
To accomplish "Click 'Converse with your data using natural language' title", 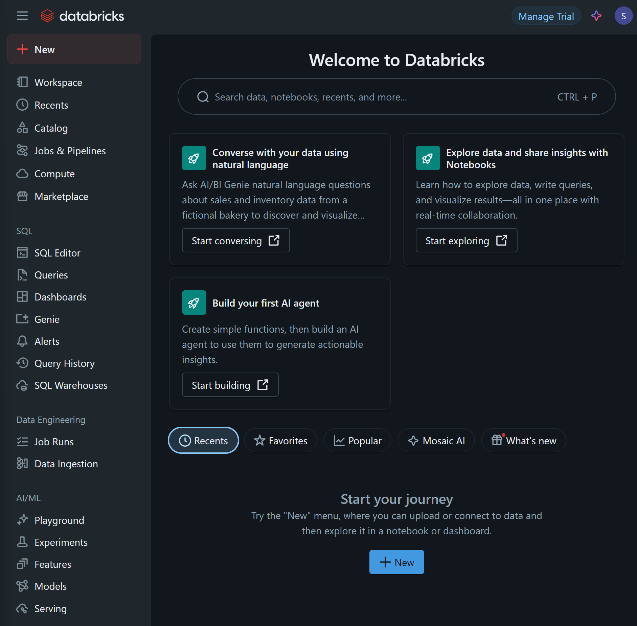I will (280, 158).
